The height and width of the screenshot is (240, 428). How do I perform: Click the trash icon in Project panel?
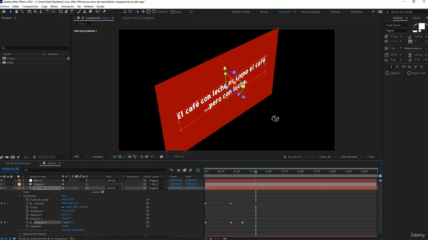click(34, 157)
